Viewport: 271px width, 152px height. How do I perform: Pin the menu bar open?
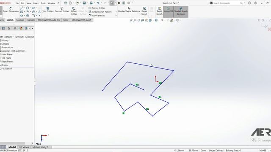coord(58,3)
